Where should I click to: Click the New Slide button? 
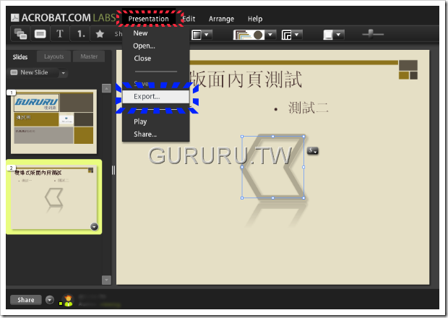tap(33, 72)
